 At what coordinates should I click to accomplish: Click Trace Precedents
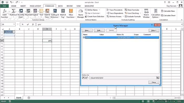pyautogui.click(x=115, y=10)
